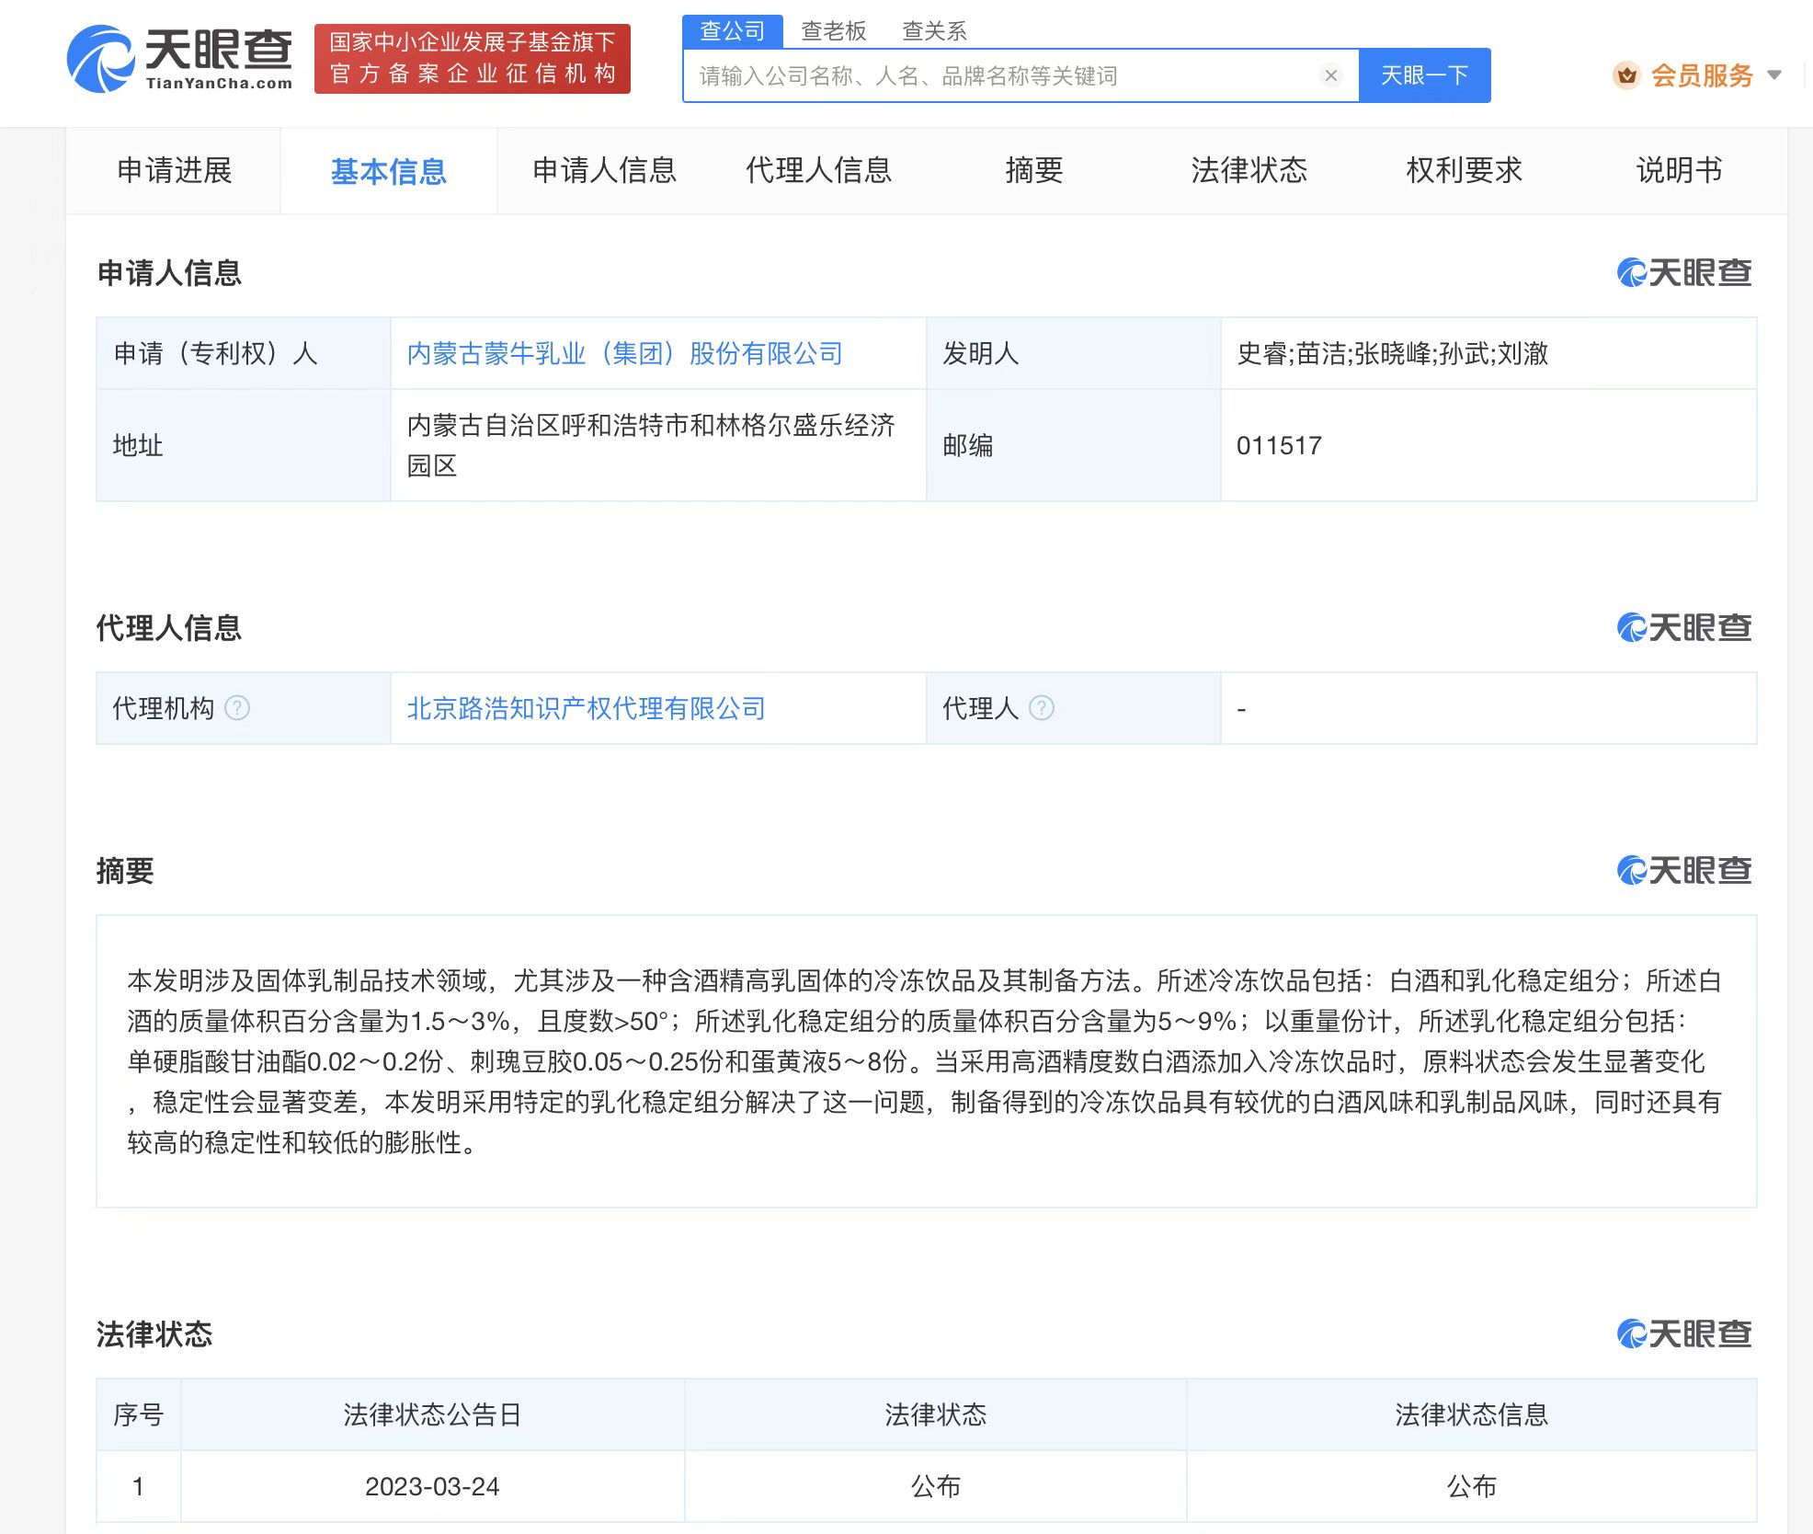Click the 发明人 label cell
The image size is (1813, 1534).
click(1073, 353)
